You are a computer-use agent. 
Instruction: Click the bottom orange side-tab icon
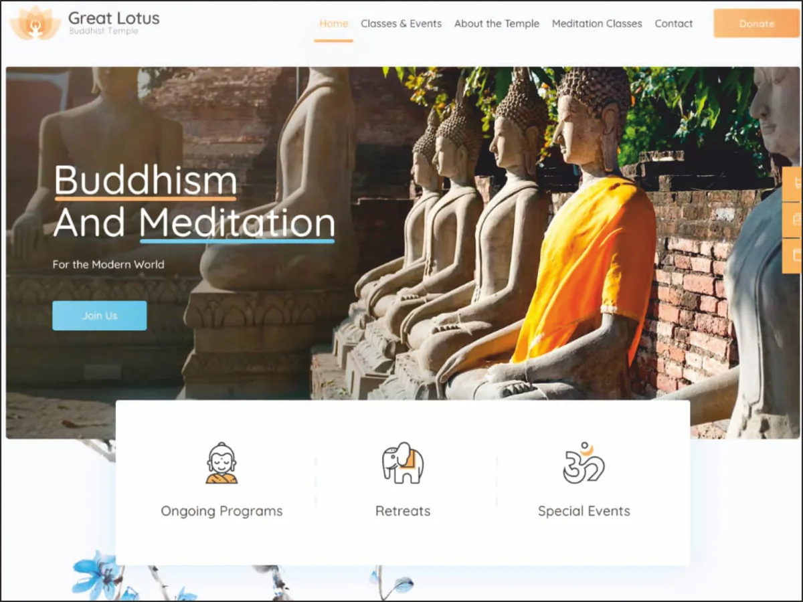click(x=796, y=256)
